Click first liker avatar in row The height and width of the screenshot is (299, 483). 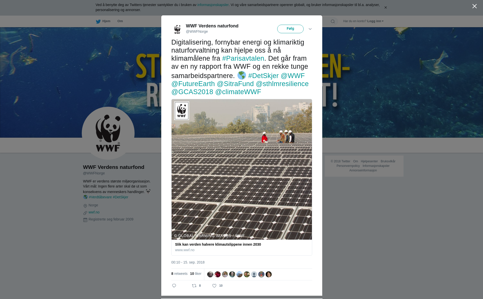pos(210,274)
